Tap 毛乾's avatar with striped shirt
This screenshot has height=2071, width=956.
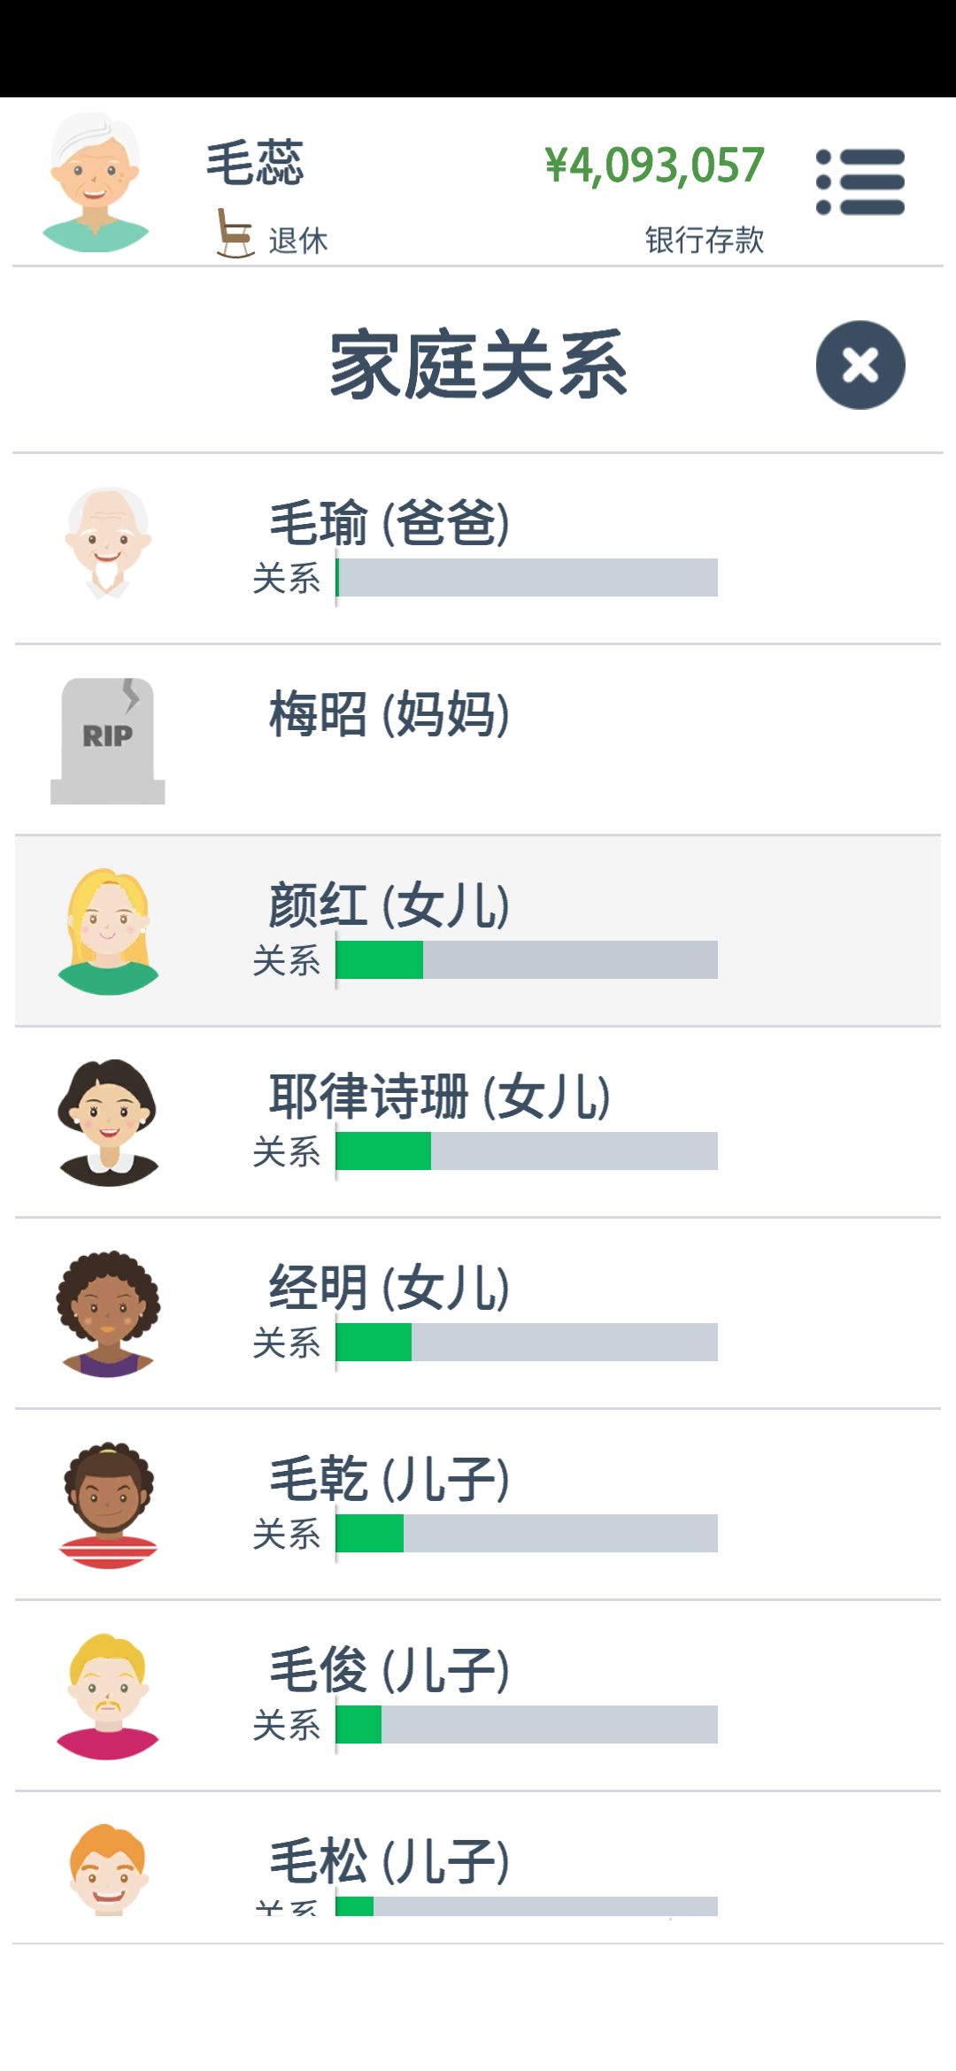tap(108, 1505)
